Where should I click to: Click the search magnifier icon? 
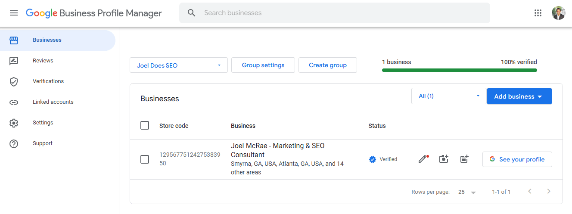192,13
